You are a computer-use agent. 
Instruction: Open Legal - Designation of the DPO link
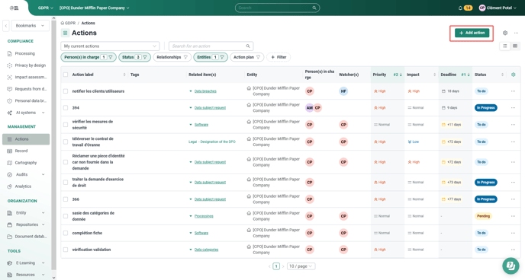212,142
